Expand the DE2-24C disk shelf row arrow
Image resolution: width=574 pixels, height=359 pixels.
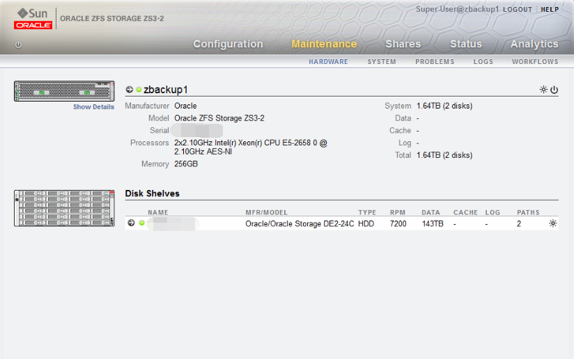point(131,223)
